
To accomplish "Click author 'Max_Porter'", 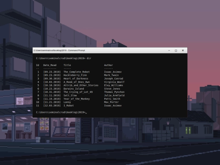I will pos(111,102).
